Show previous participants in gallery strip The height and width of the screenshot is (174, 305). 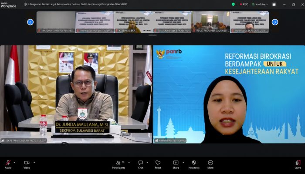click(30, 22)
